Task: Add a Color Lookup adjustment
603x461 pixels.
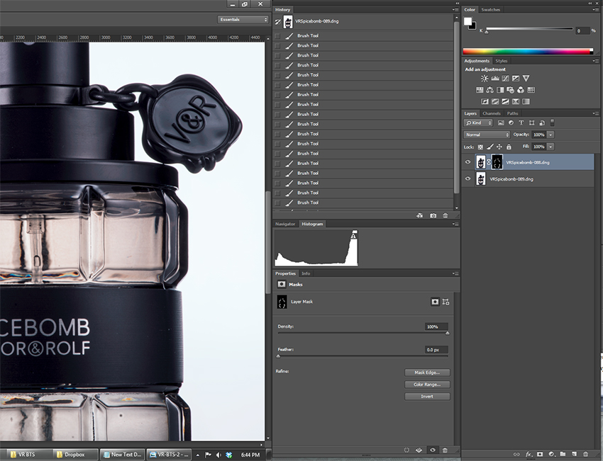Action: click(x=531, y=90)
